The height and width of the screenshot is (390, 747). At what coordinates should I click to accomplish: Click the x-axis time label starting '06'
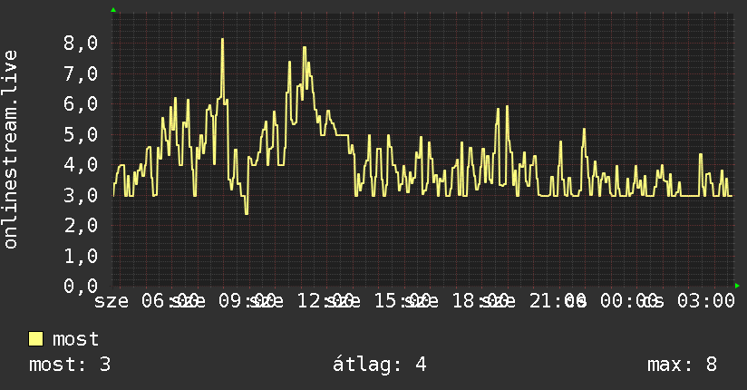point(170,301)
